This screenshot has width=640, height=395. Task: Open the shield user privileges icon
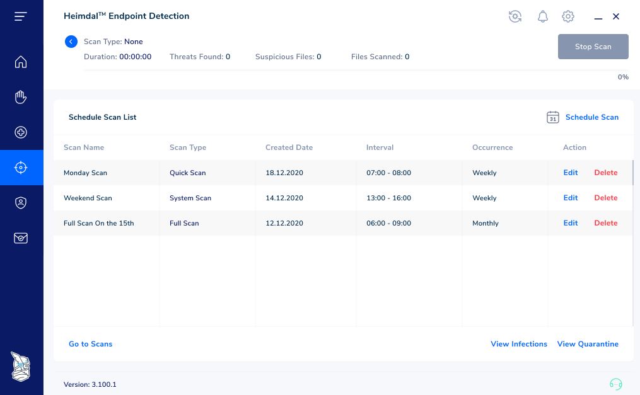point(21,203)
